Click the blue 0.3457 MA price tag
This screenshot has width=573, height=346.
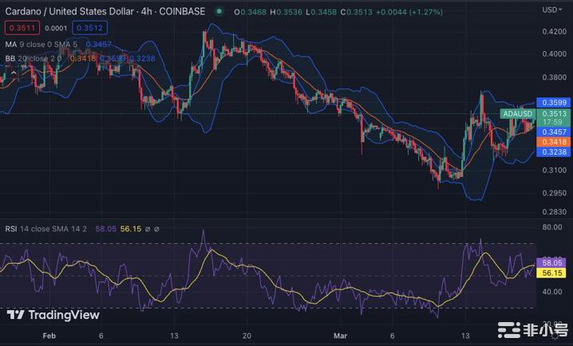553,131
